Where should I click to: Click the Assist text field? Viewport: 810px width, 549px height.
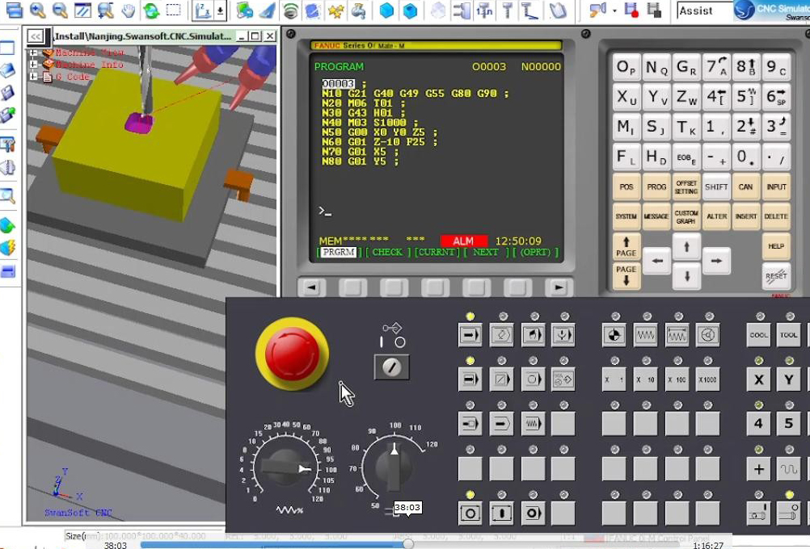(702, 10)
